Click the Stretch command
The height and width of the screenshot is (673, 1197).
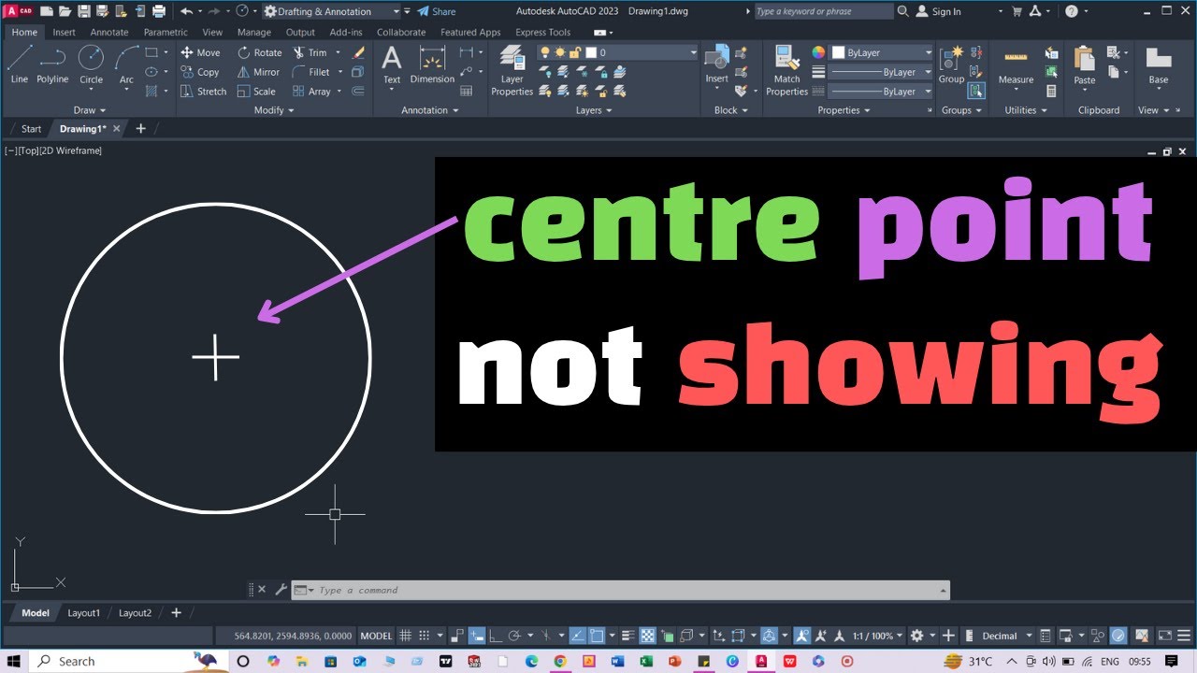pyautogui.click(x=204, y=92)
